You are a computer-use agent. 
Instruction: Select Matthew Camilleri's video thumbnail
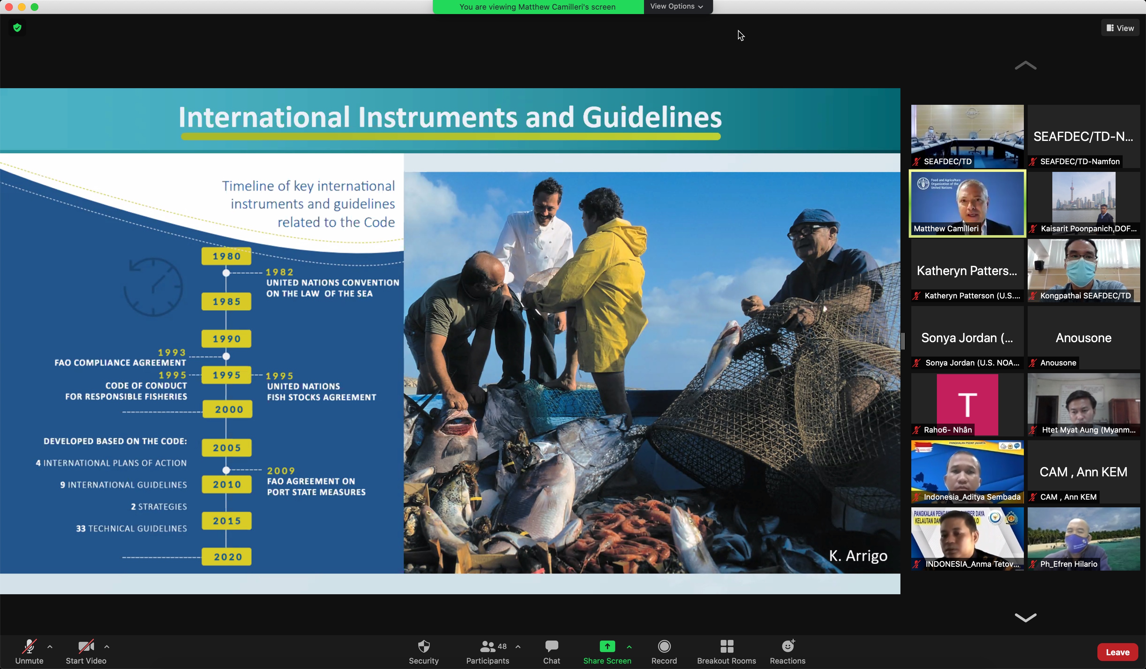(x=967, y=203)
